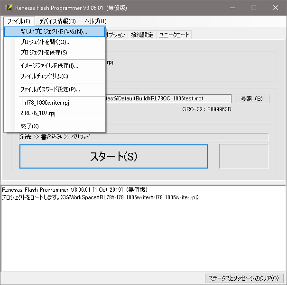Click the CRC-32 : E099963D text

pyautogui.click(x=207, y=109)
